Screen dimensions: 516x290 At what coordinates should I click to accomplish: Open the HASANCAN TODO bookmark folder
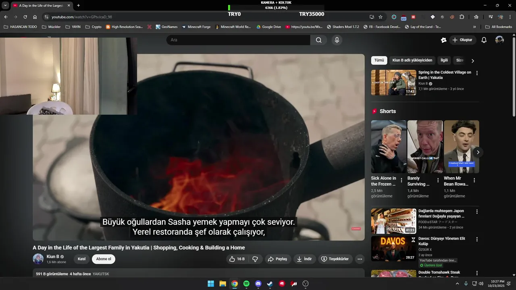click(20, 27)
